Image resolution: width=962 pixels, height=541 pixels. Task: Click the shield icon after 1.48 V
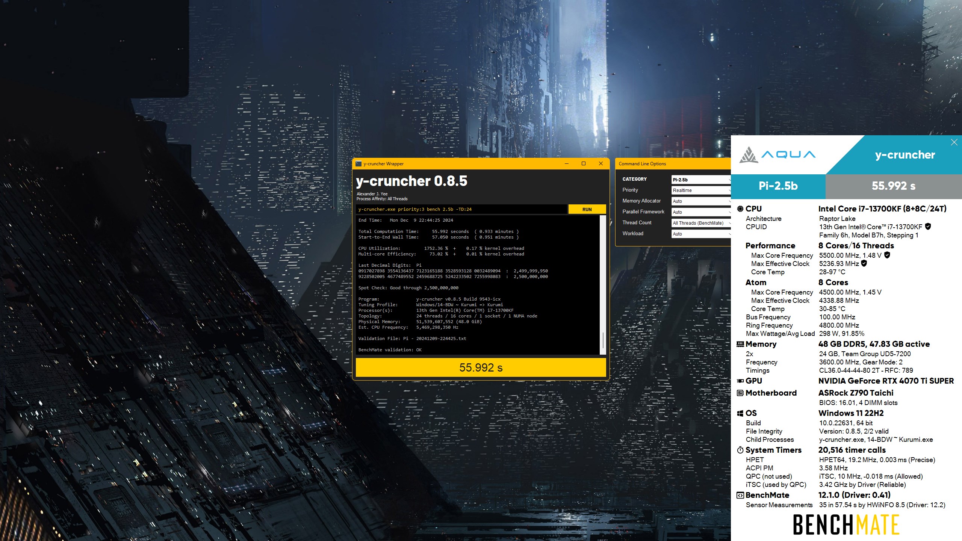tap(887, 255)
